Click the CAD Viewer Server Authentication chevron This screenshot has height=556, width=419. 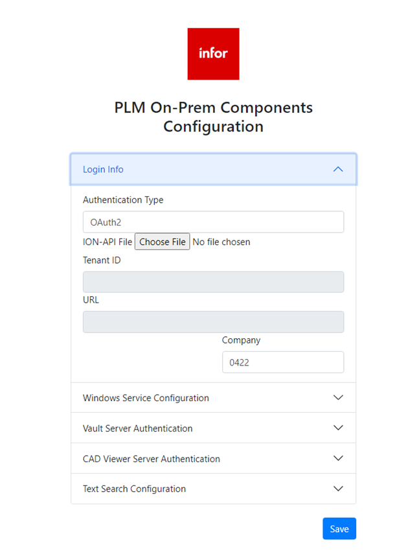click(337, 458)
